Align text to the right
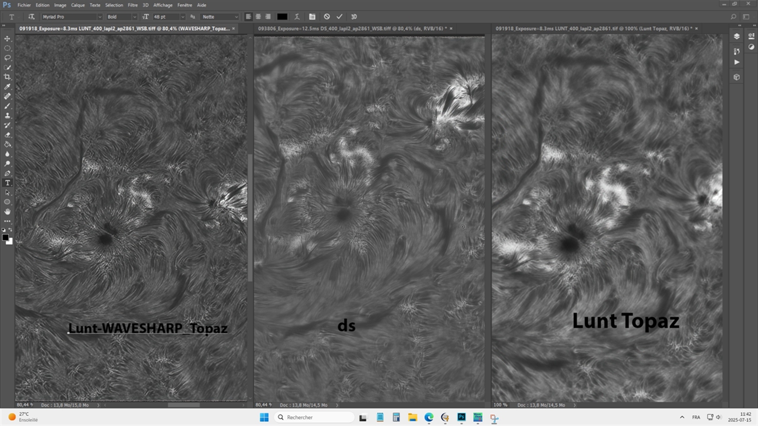This screenshot has height=426, width=758. coord(268,17)
